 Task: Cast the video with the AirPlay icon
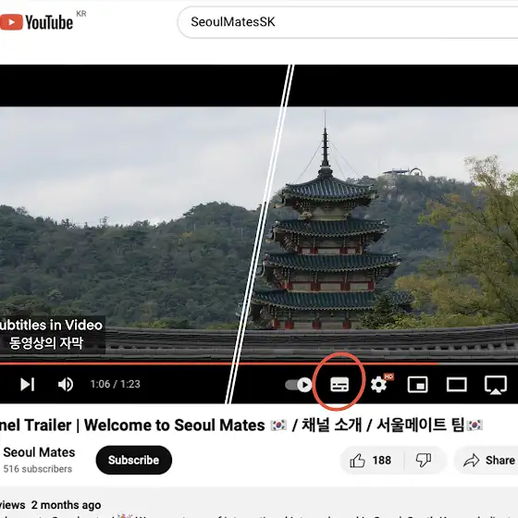coord(496,385)
